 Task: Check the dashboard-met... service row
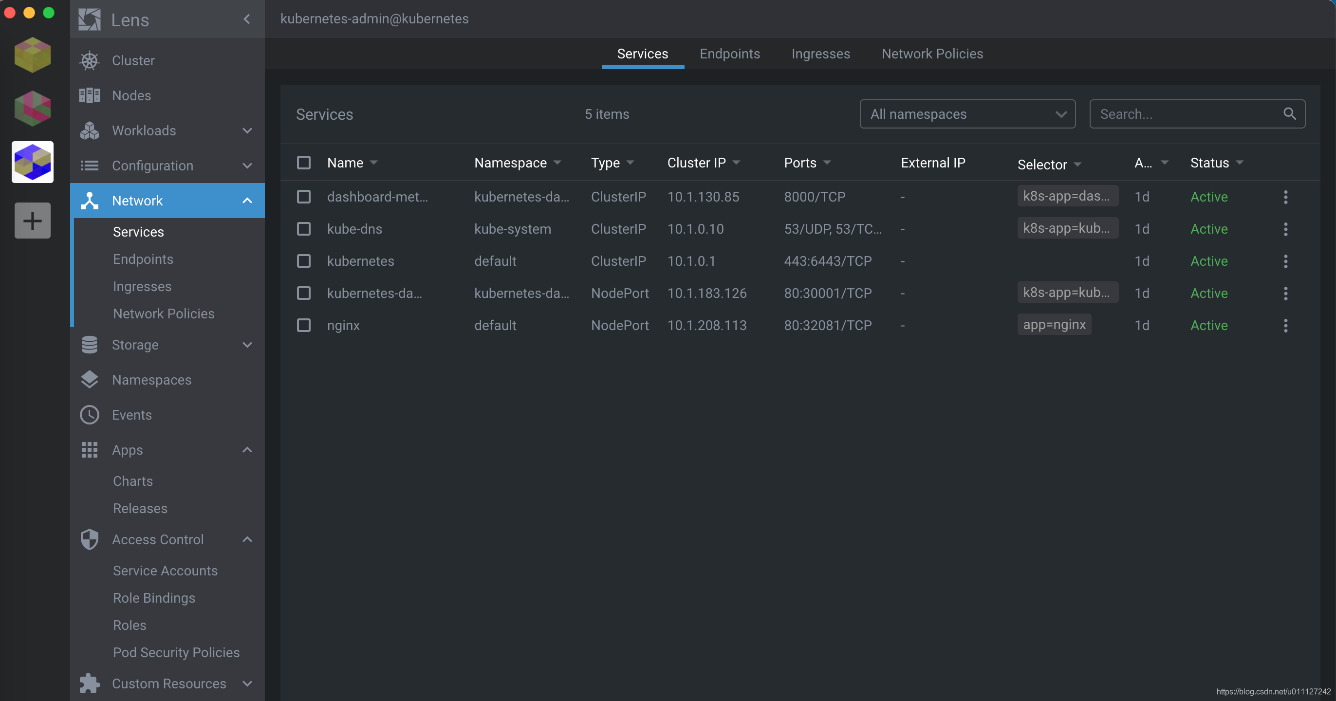point(303,197)
